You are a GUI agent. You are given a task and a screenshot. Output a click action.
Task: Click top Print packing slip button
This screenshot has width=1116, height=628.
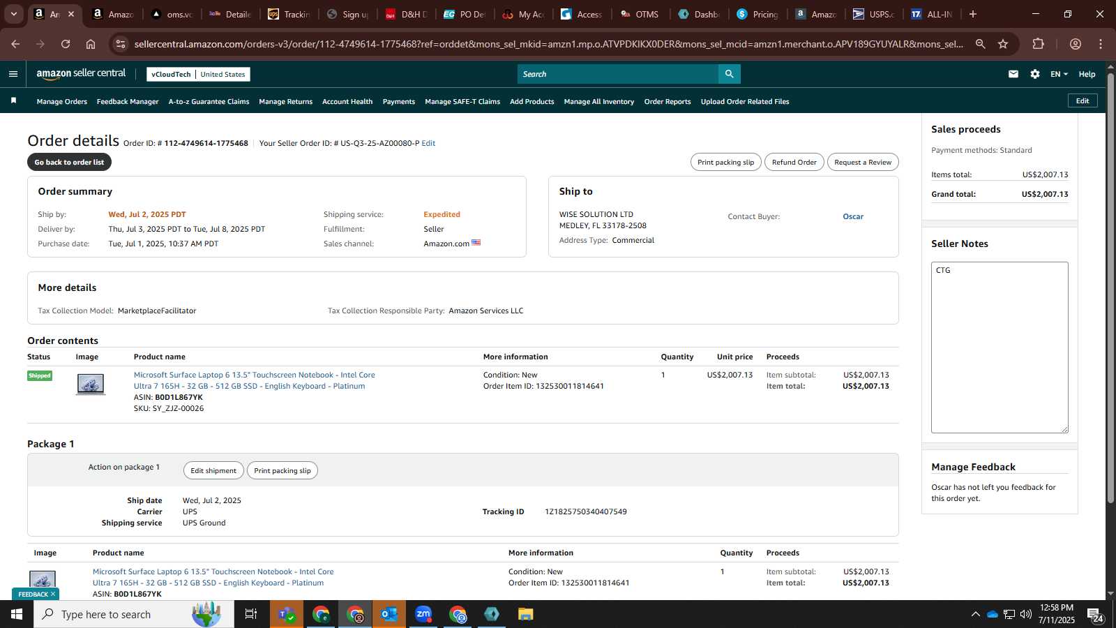tap(725, 162)
